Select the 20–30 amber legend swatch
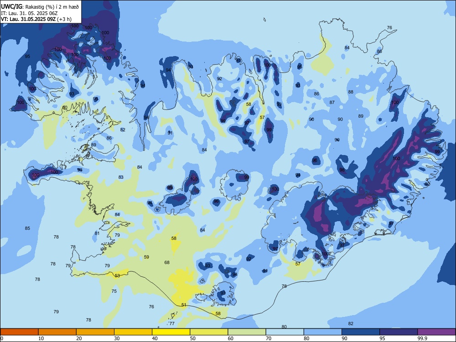This screenshot has height=342, width=456. (95, 332)
